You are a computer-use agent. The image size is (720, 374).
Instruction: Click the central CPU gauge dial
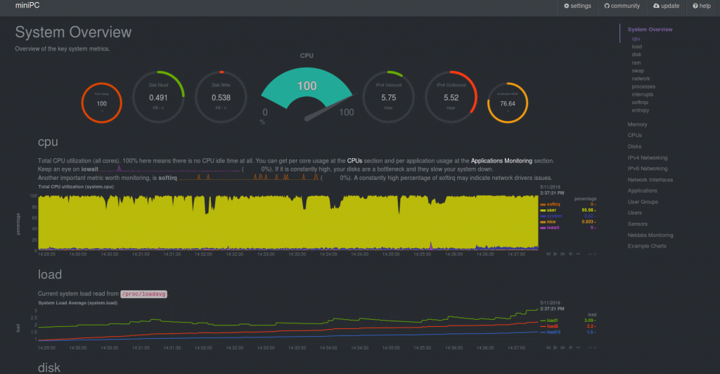pos(307,94)
